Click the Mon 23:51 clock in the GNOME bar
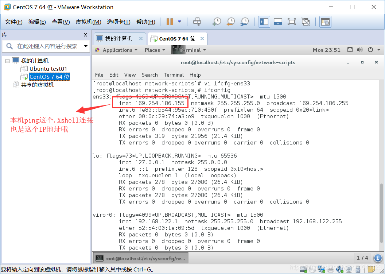Viewport: 385px width, 274px height. coord(327,50)
